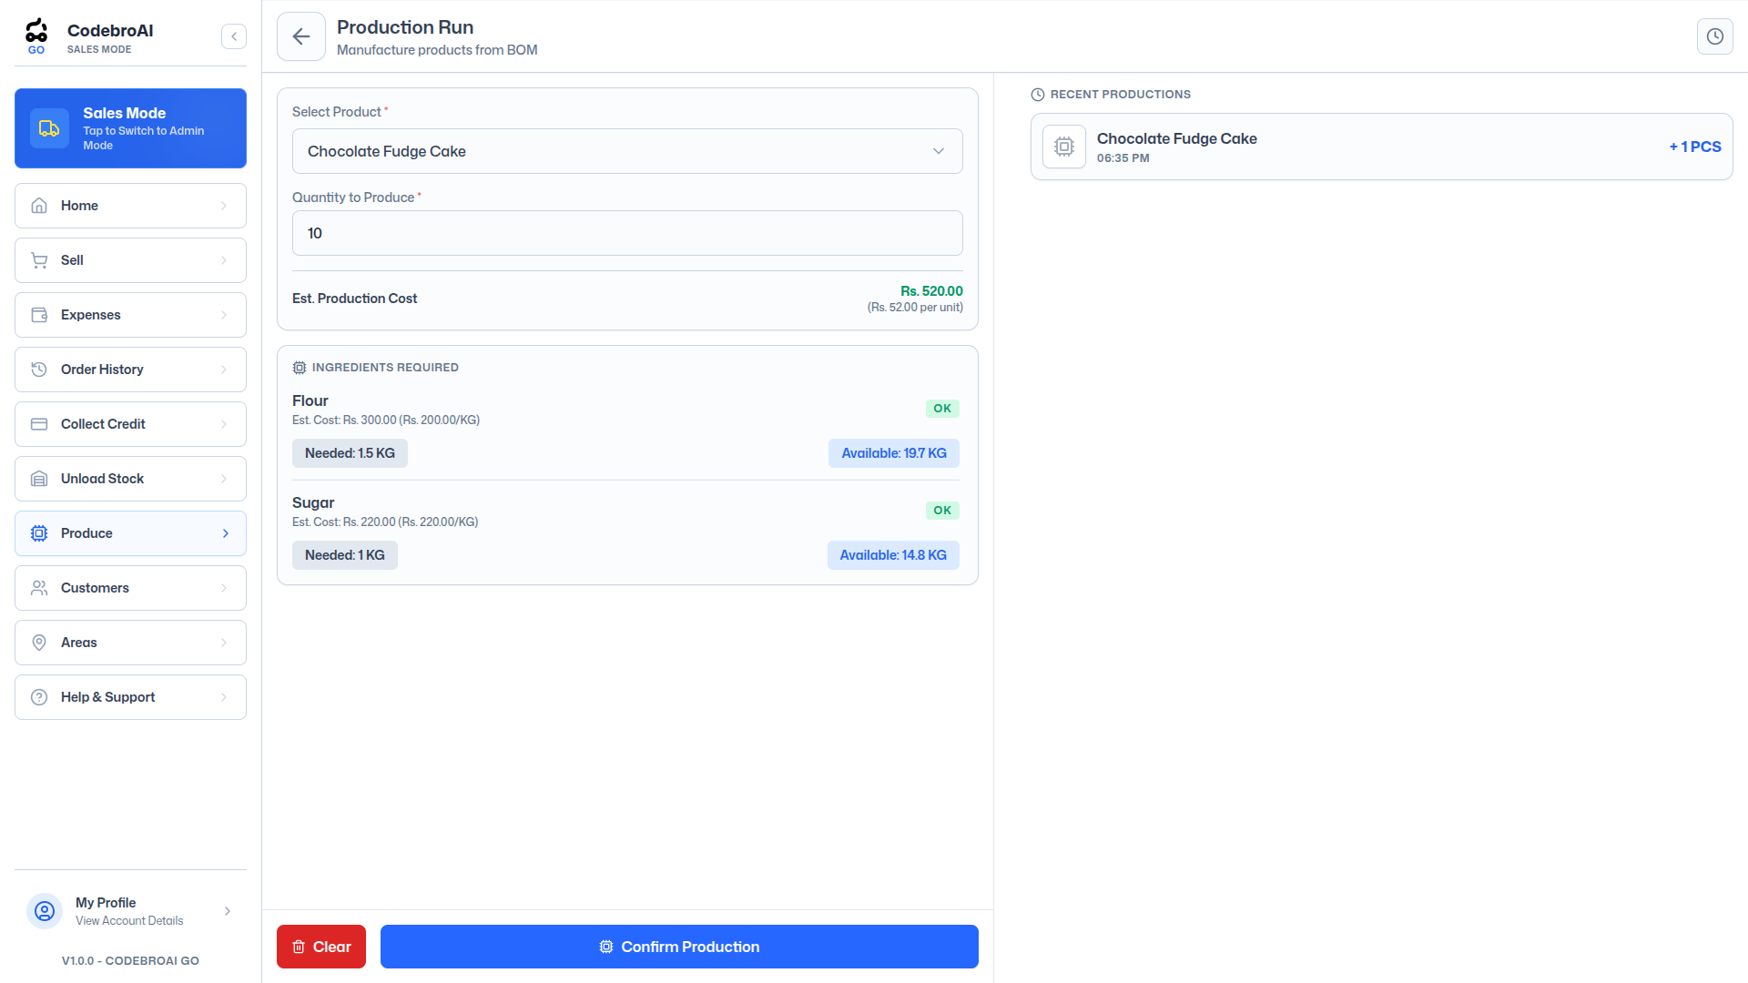Viewport: 1748px width, 983px height.
Task: Expand the Home chevron arrow
Action: (x=224, y=206)
